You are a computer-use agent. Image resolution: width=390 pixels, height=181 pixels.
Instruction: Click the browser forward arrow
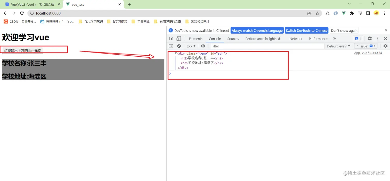[14, 13]
